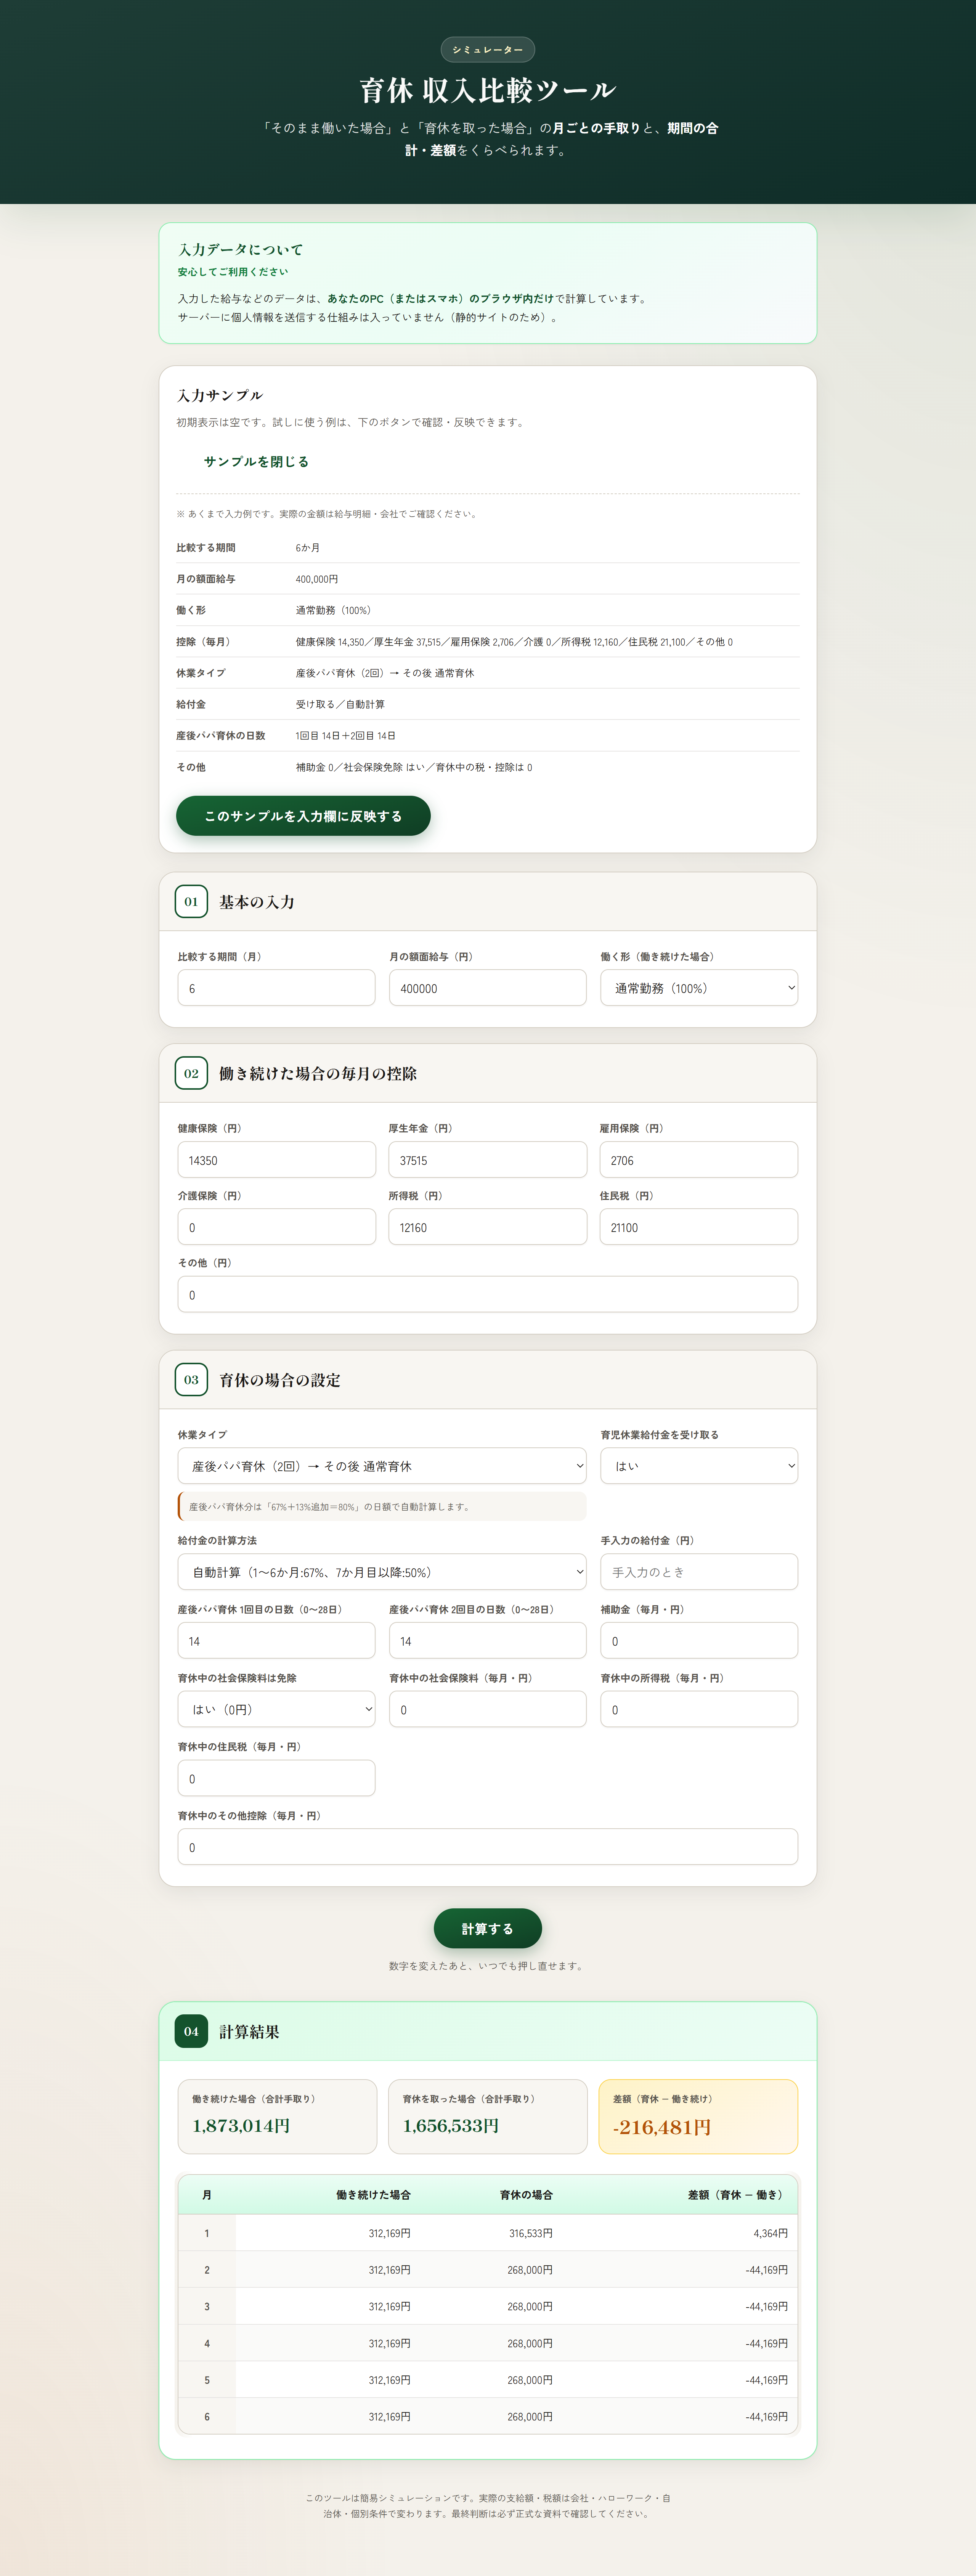Open the 働く形 dropdown
This screenshot has height=2576, width=976.
pos(698,988)
